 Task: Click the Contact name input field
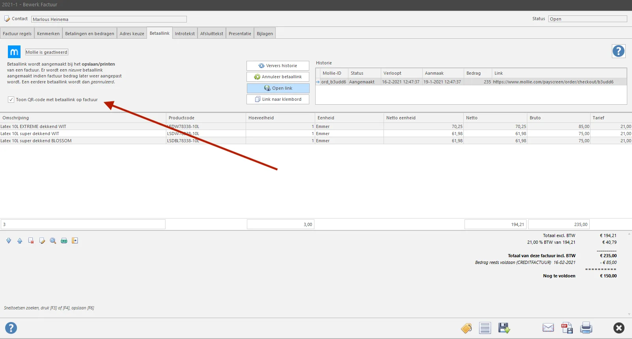(x=109, y=19)
